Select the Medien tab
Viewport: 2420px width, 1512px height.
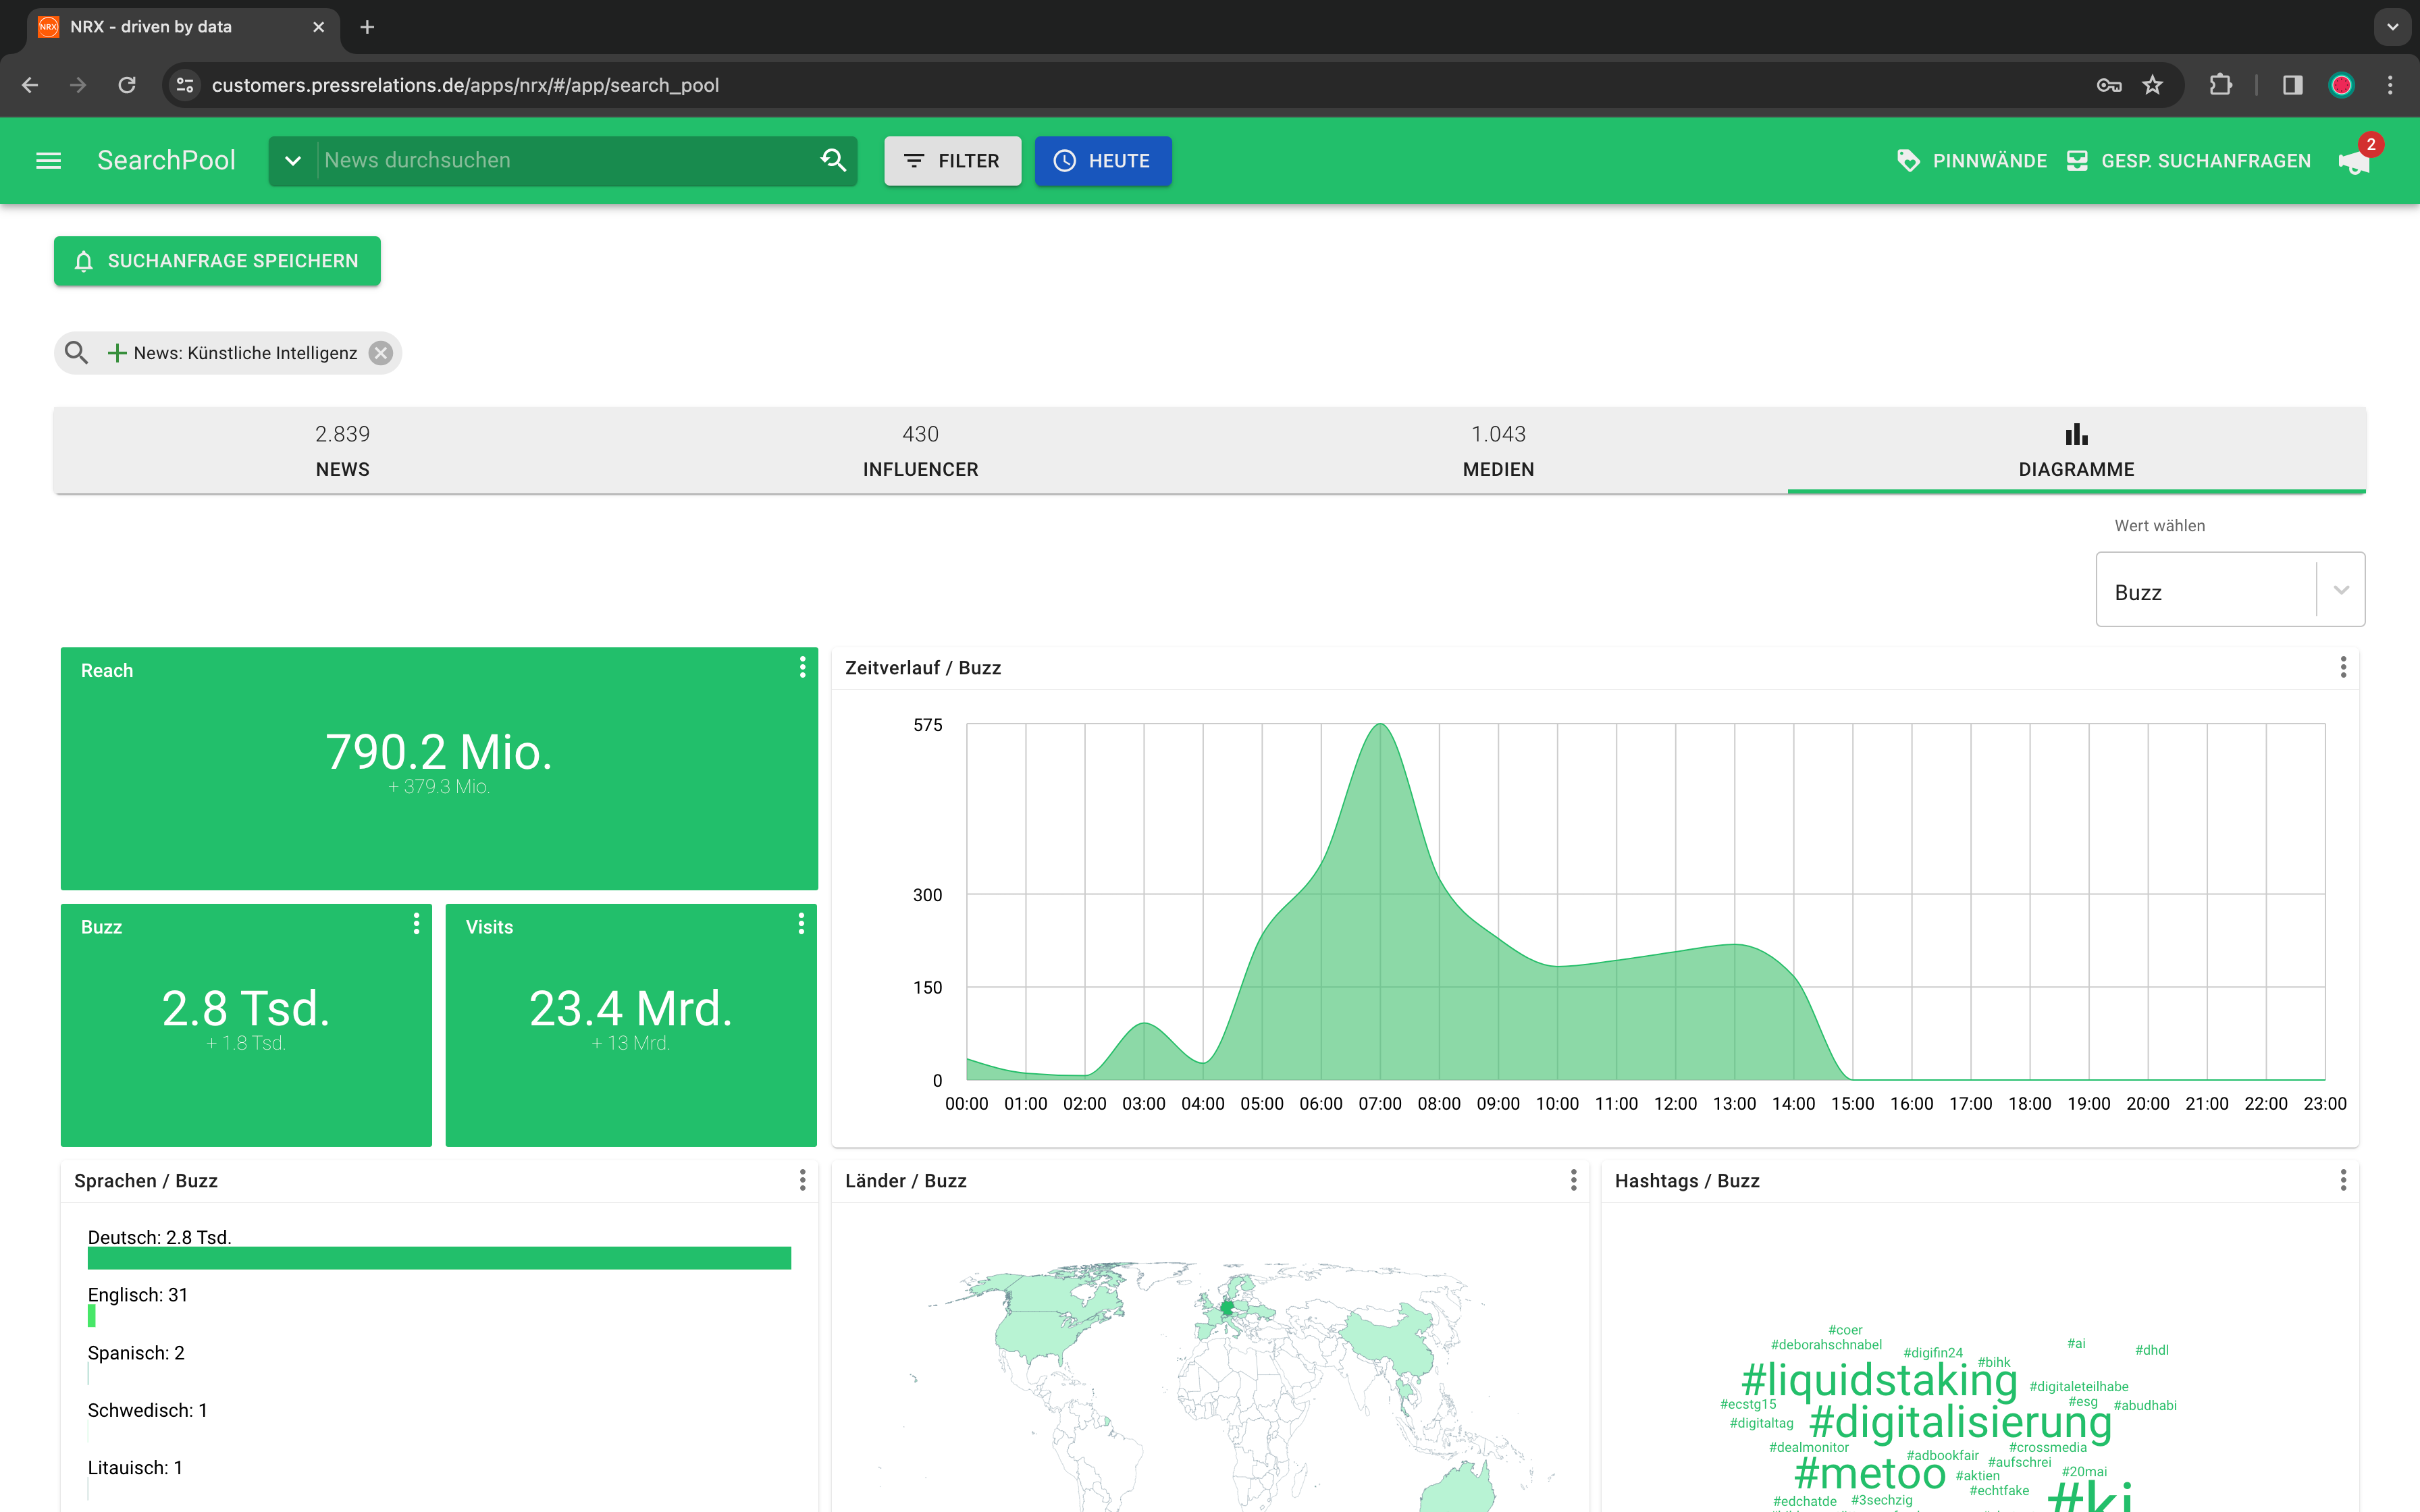1497,450
